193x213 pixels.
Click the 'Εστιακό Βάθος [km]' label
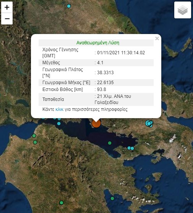(x=63, y=89)
